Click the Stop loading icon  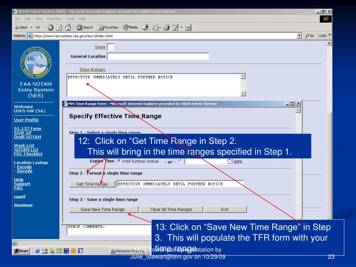(50, 28)
